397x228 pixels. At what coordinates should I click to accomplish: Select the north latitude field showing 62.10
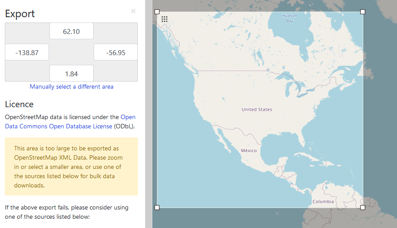click(x=71, y=31)
